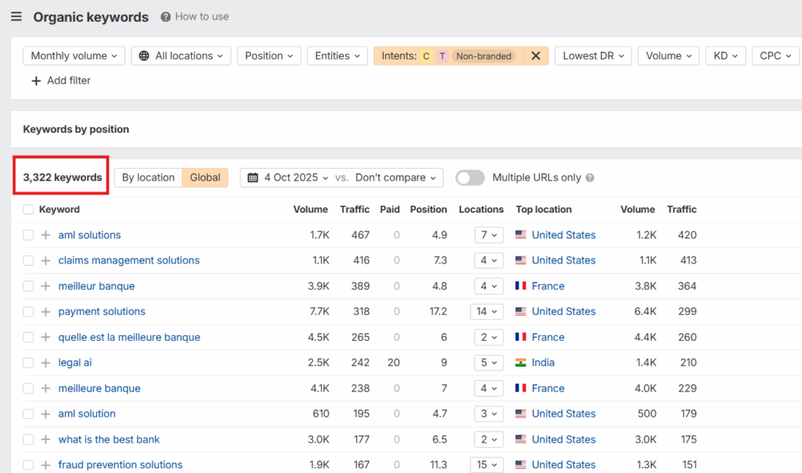Sort by the Traffic column header
Viewport: 802px width, 473px height.
tap(354, 210)
